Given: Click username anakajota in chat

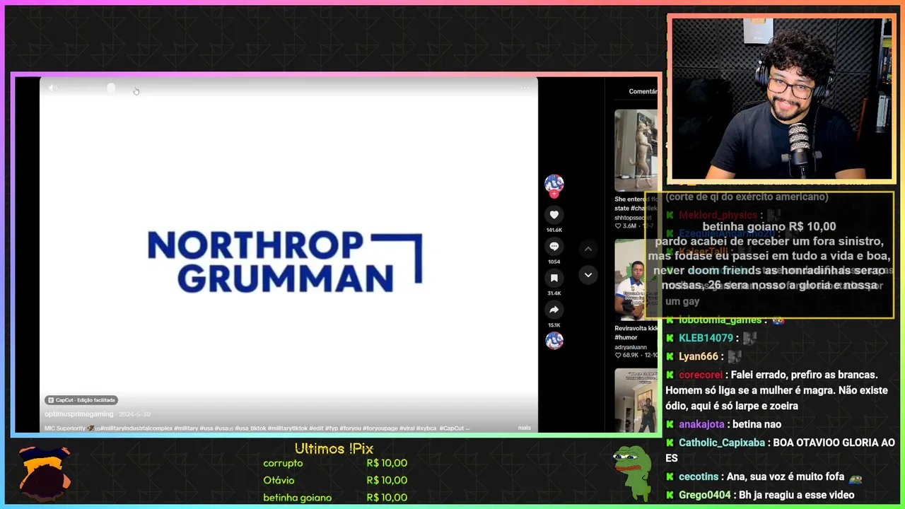Looking at the screenshot, I should point(701,425).
